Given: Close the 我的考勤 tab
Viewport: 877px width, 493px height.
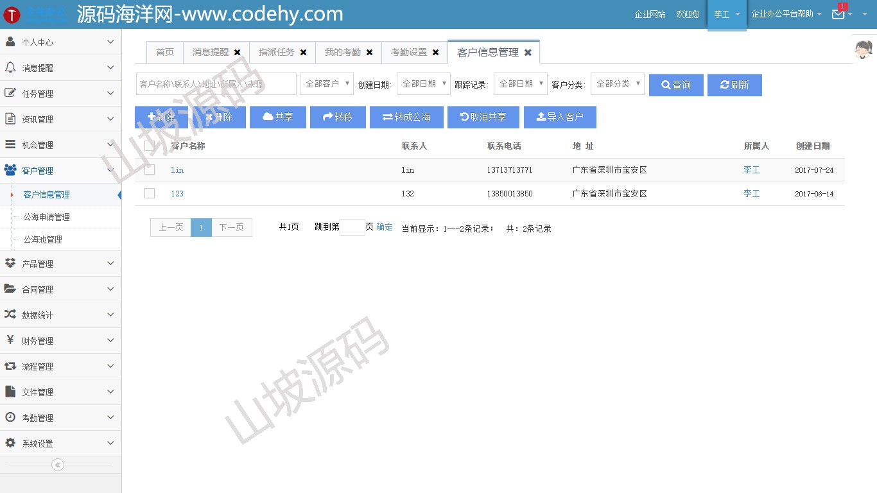Looking at the screenshot, I should [370, 53].
